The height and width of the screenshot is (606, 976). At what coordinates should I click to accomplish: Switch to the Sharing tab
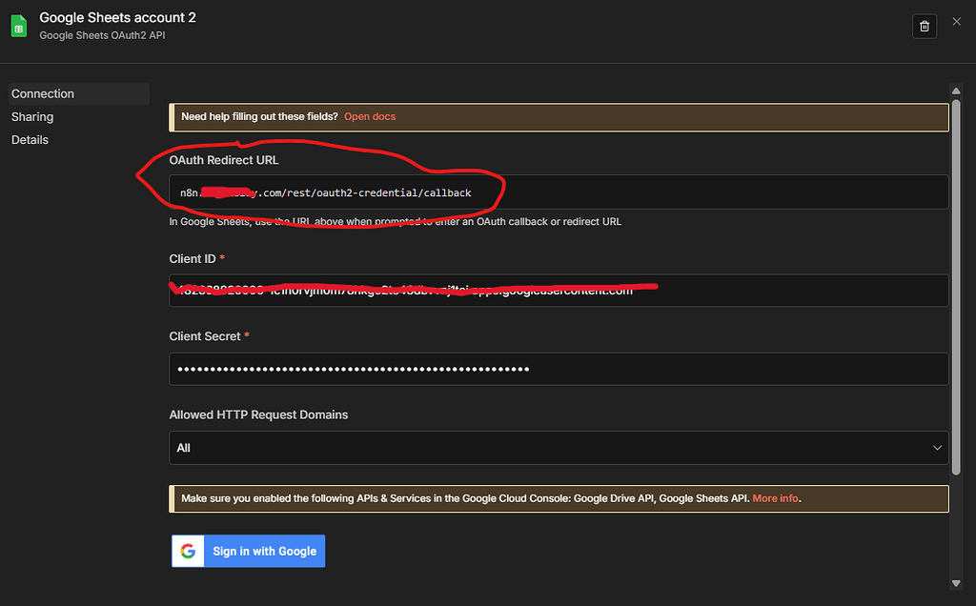point(32,116)
